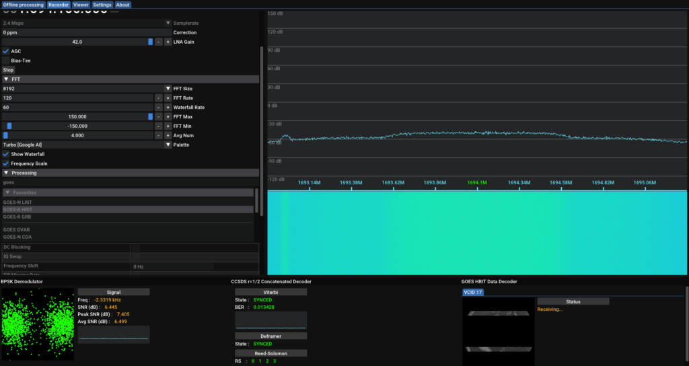Click the FFT Min slider
The width and height of the screenshot is (689, 366).
(x=77, y=126)
